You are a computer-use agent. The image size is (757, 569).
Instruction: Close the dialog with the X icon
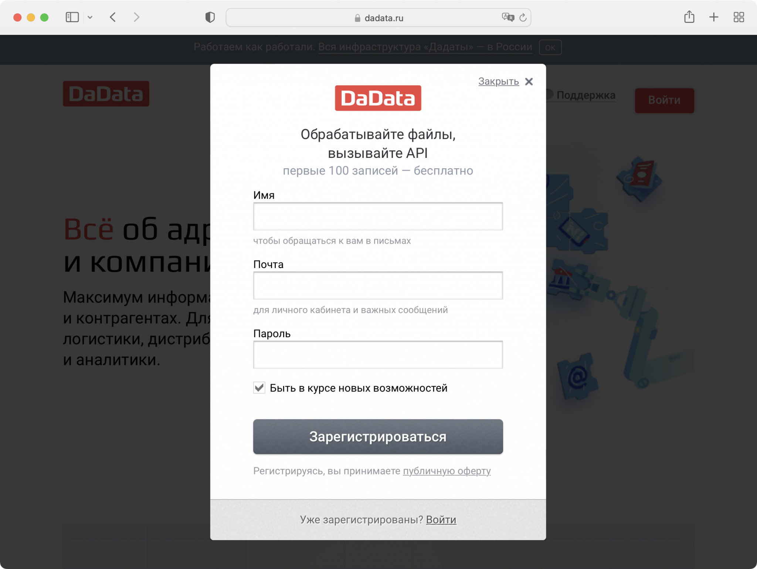[529, 81]
